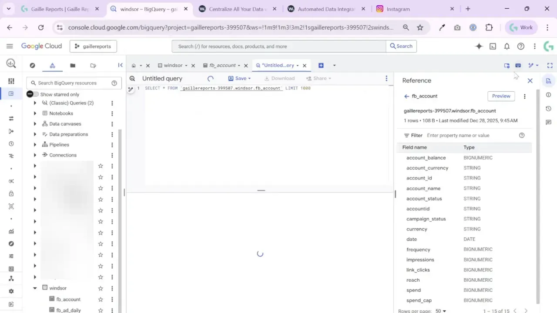
Task: Open the editing tools pen dropdown
Action: 533,65
